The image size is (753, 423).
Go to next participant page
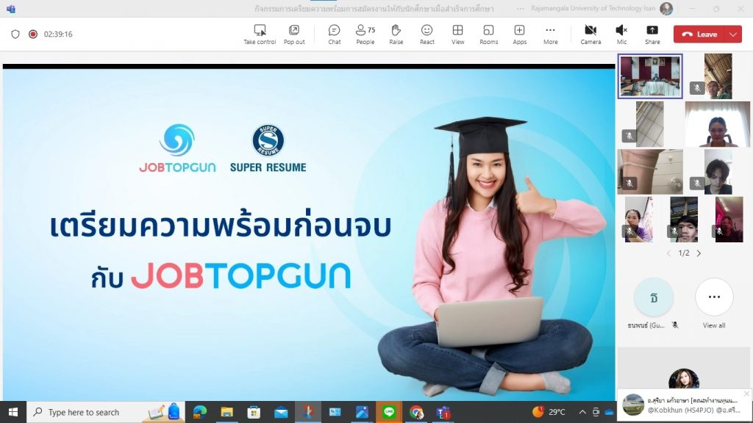[699, 253]
